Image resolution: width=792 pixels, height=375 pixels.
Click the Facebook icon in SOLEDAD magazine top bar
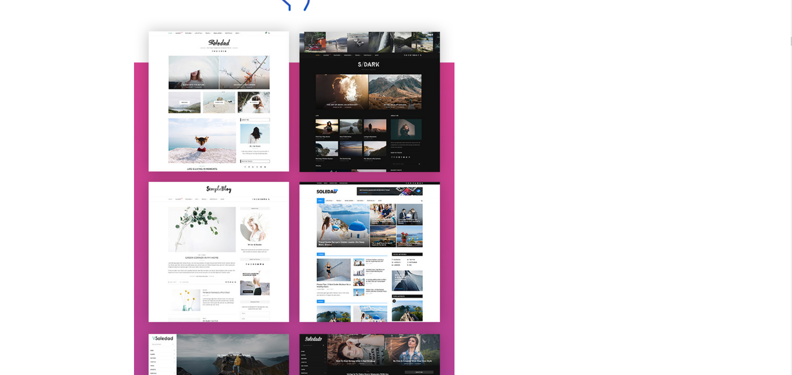[x=406, y=184]
